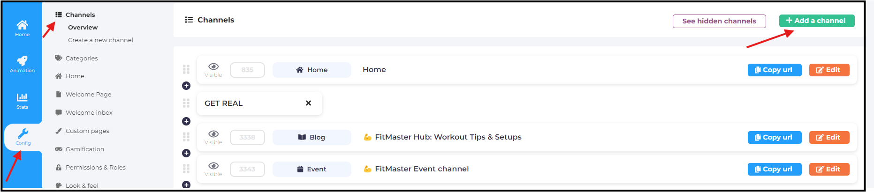
Task: Click the plus circle below Home channel
Action: (x=186, y=86)
